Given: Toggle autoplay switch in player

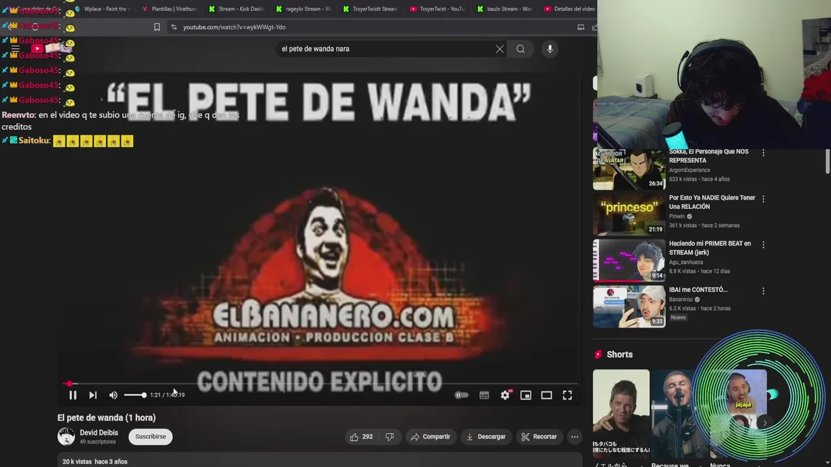Looking at the screenshot, I should click(x=462, y=395).
